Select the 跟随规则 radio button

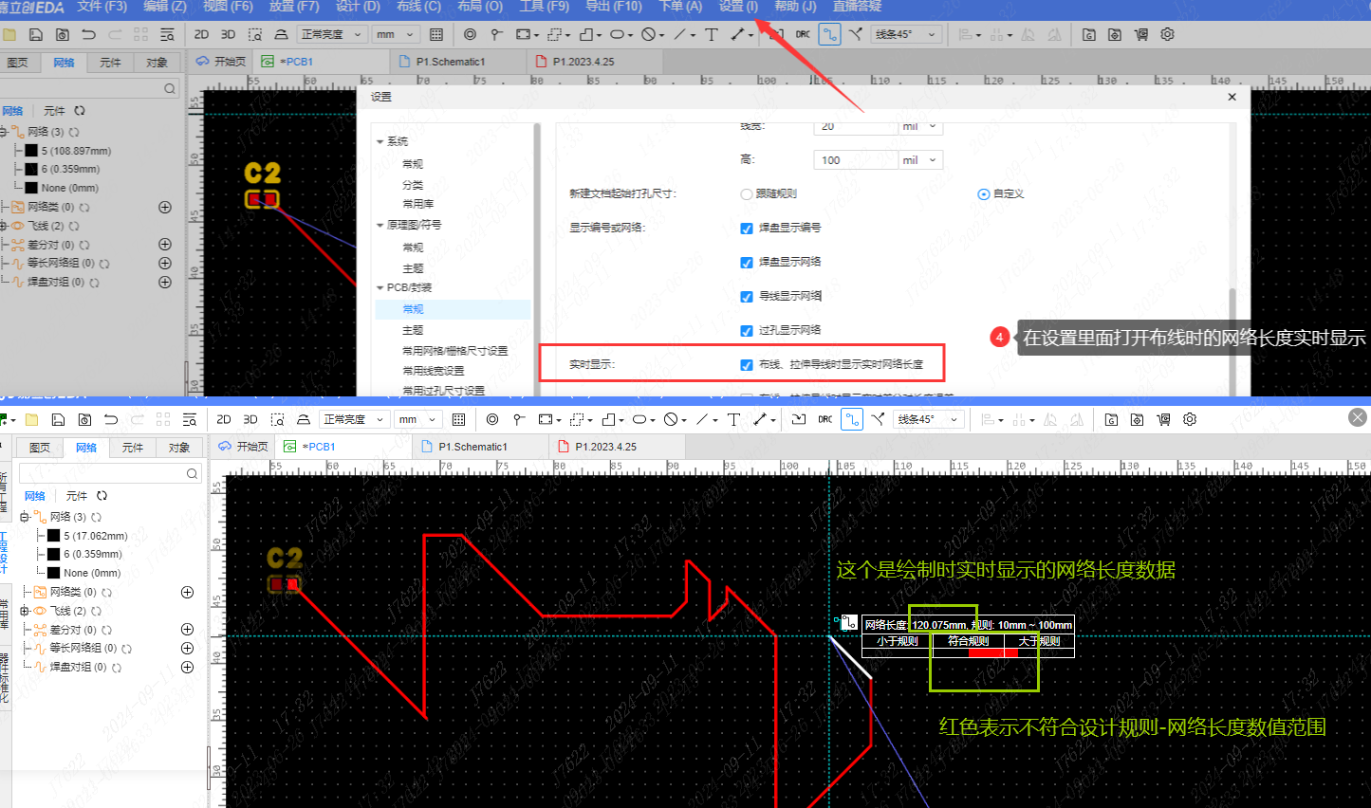coord(746,194)
